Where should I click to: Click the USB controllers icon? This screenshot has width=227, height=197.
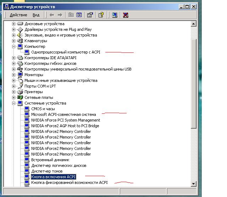20,69
